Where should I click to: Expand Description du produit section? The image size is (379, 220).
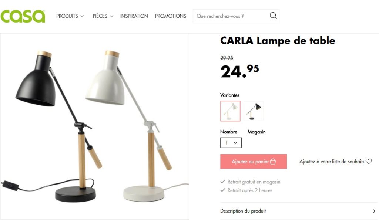pos(299,211)
